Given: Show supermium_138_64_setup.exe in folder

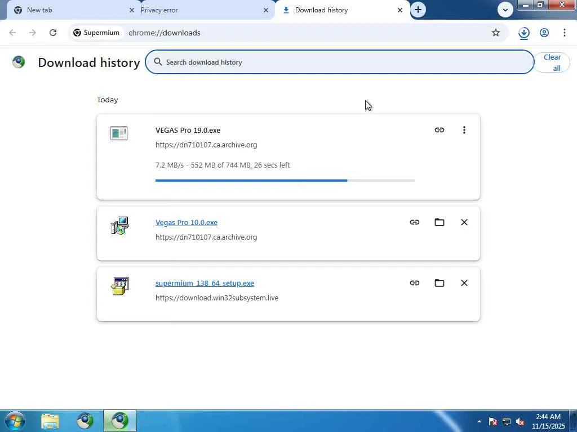Looking at the screenshot, I should [x=440, y=283].
